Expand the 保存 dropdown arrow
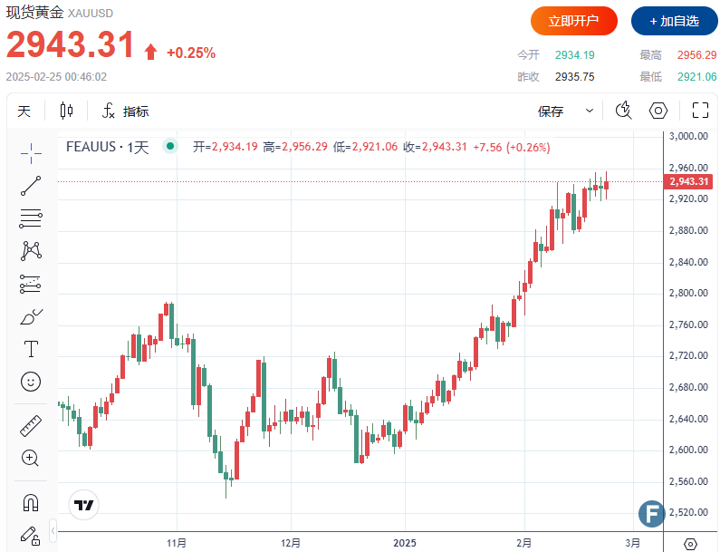 click(x=590, y=111)
